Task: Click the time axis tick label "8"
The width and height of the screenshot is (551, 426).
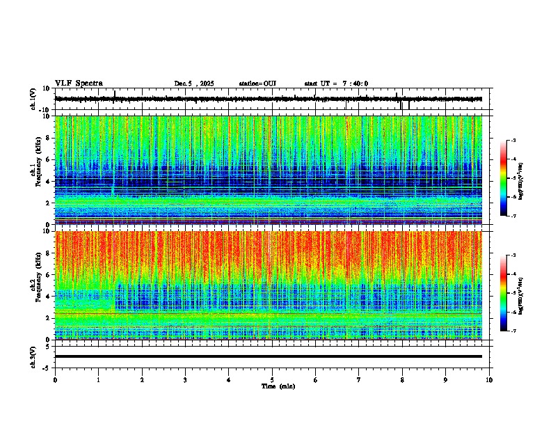Action: (402, 380)
